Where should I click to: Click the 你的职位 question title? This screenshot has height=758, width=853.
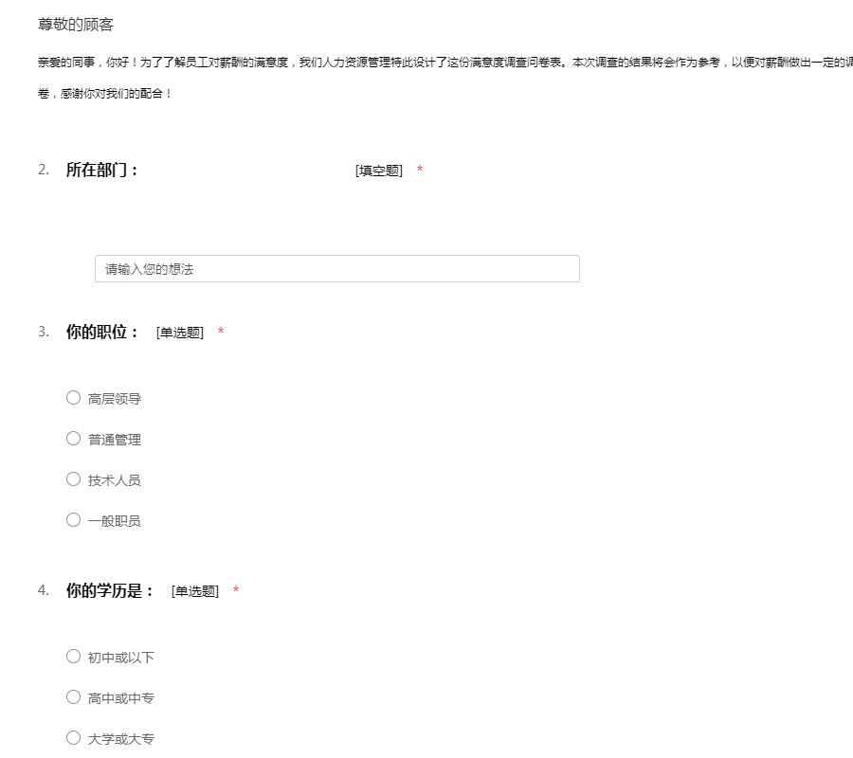point(102,333)
